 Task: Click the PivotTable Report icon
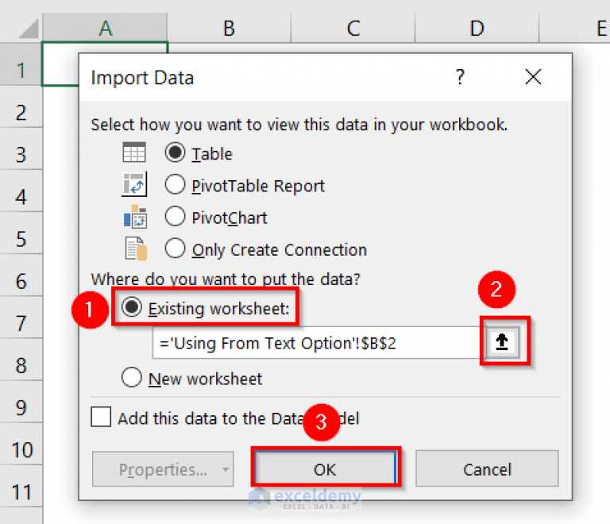click(134, 185)
